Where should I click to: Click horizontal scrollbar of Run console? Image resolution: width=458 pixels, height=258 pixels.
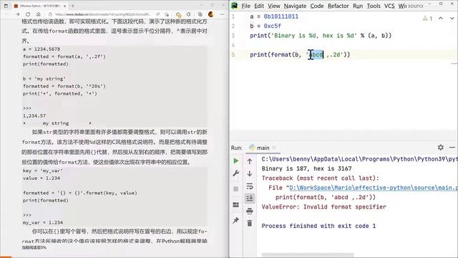click(307, 255)
